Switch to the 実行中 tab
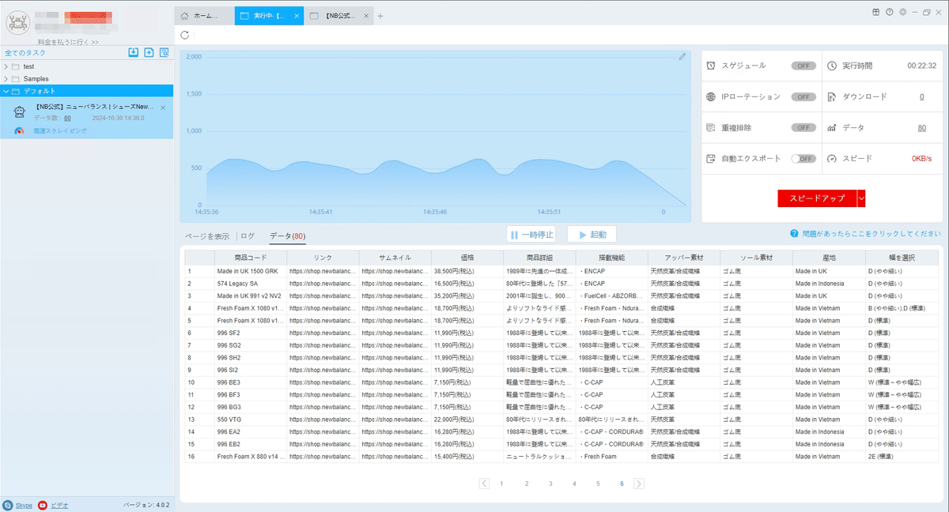This screenshot has height=512, width=949. click(270, 16)
